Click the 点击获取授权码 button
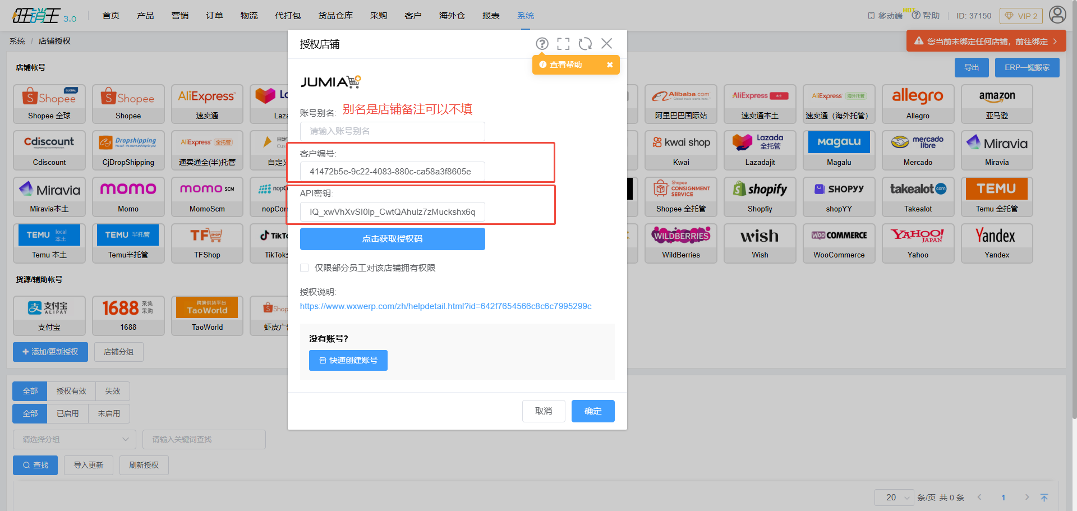1077x511 pixels. [392, 239]
